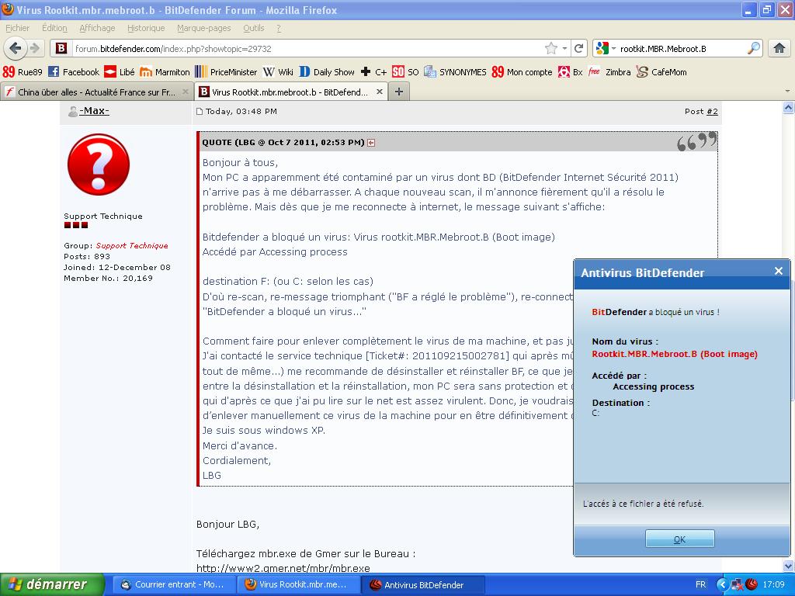Click the Support Technique group link
The width and height of the screenshot is (795, 596).
[132, 245]
